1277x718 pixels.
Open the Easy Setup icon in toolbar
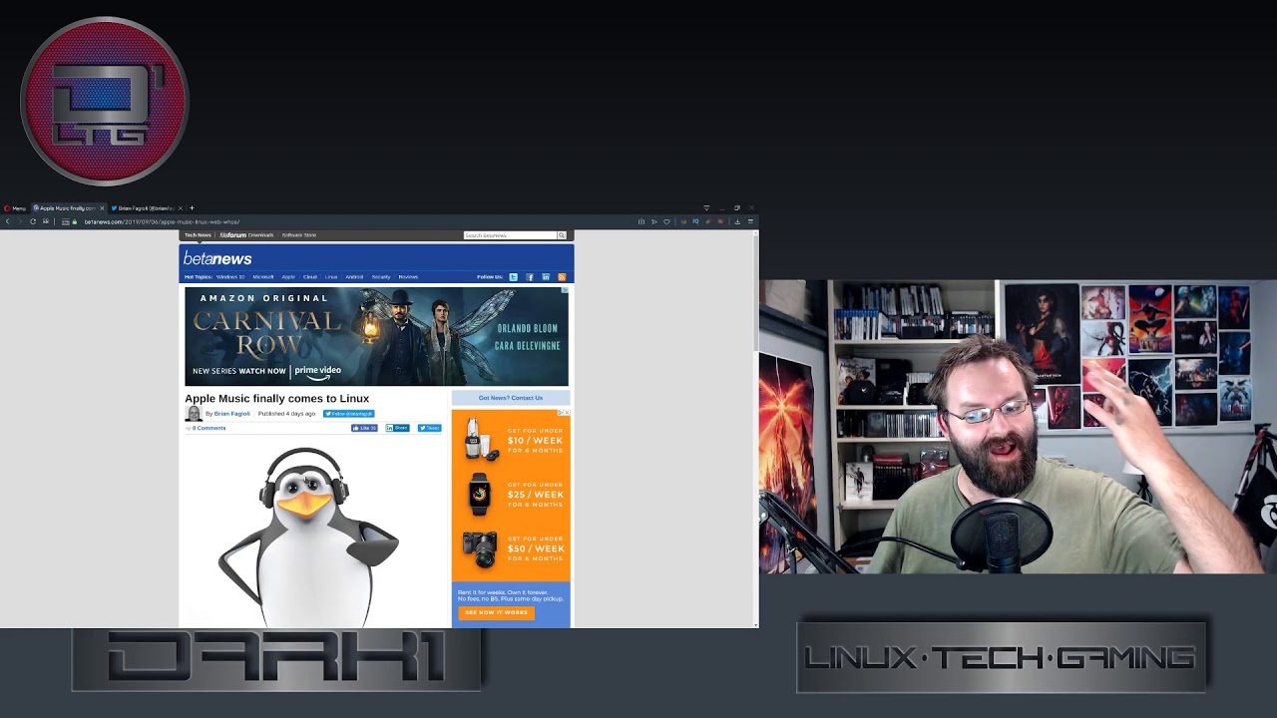pos(750,221)
